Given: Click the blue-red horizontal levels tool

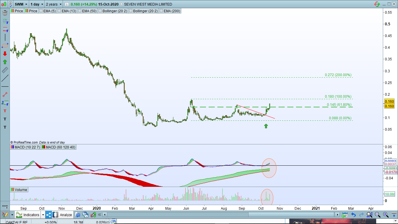Looking at the screenshot, I should pos(5,29).
